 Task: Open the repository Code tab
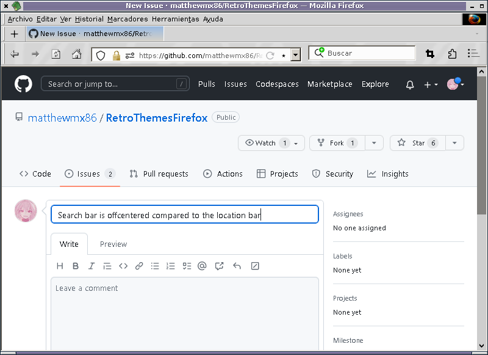pos(35,174)
